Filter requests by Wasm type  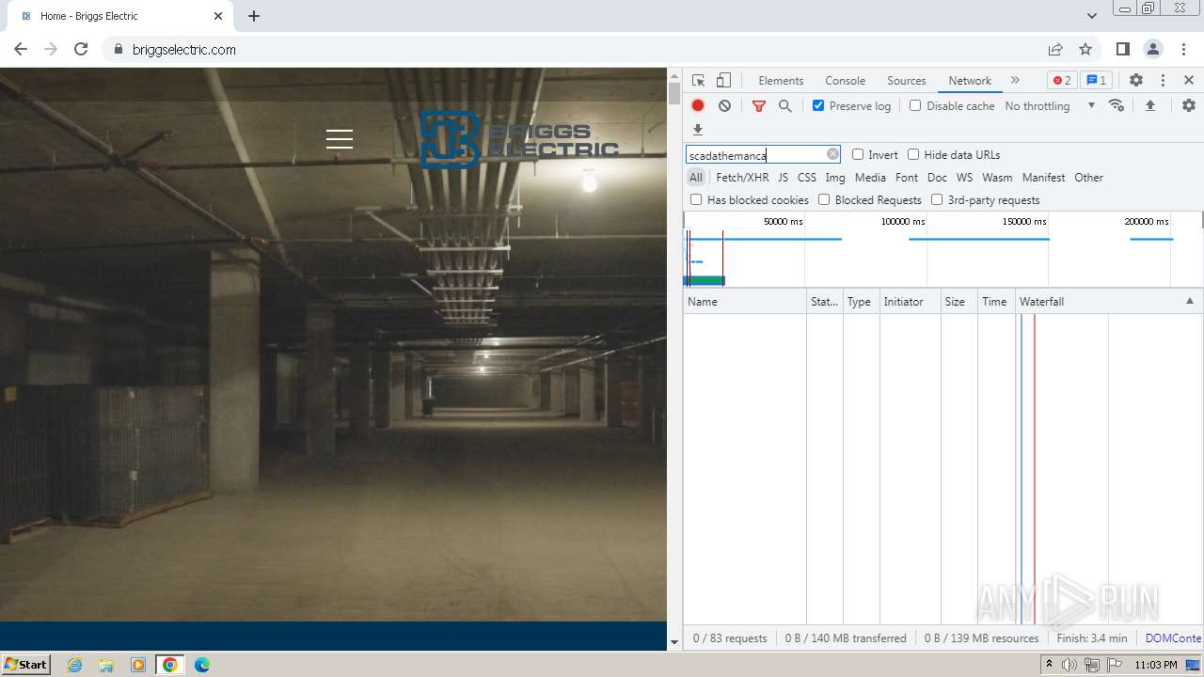click(997, 178)
